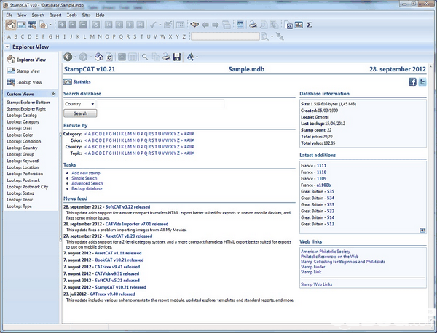Screen dimensions: 437x333
Task: Open the Explorer View toolbar home icon
Action: pyautogui.click(x=11, y=25)
